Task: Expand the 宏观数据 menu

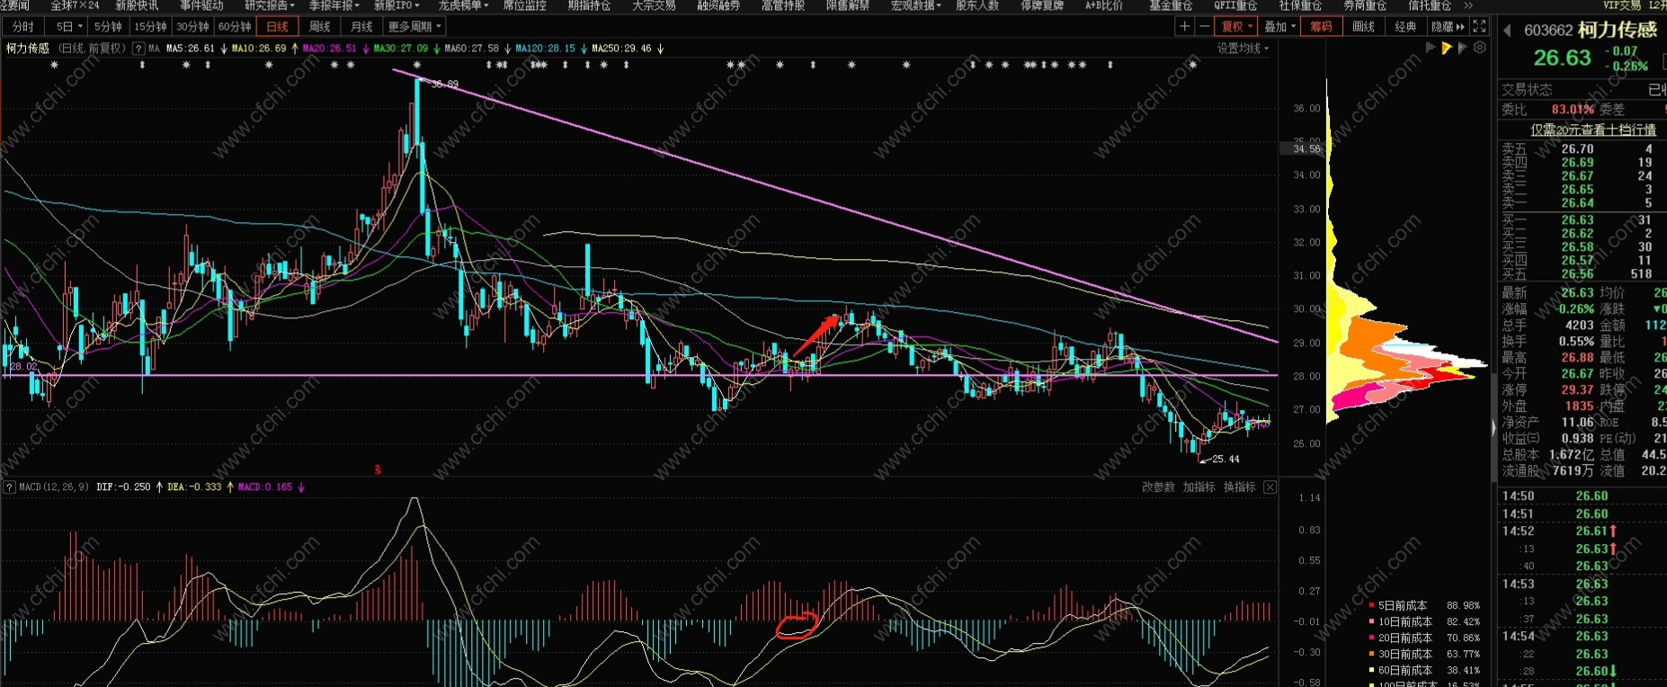Action: tap(915, 5)
